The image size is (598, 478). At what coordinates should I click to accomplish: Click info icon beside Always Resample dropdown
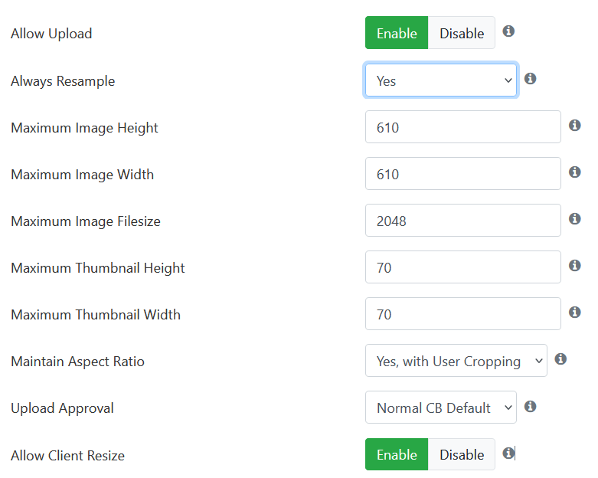pyautogui.click(x=530, y=79)
